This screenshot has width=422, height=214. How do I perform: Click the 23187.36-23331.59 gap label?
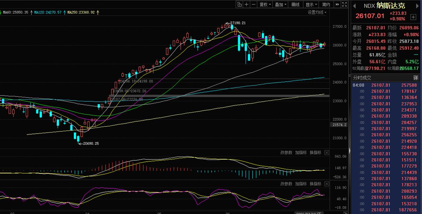(x=127, y=99)
